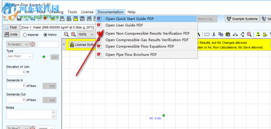Choose Open Compressible Flow Equations PDF
Image resolution: width=271 pixels, height=129 pixels.
(x=147, y=46)
